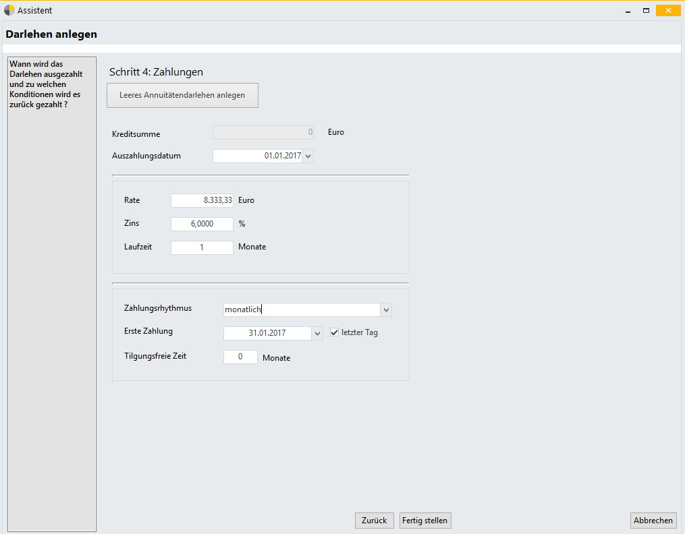Click into the Rate amount field

tap(202, 200)
